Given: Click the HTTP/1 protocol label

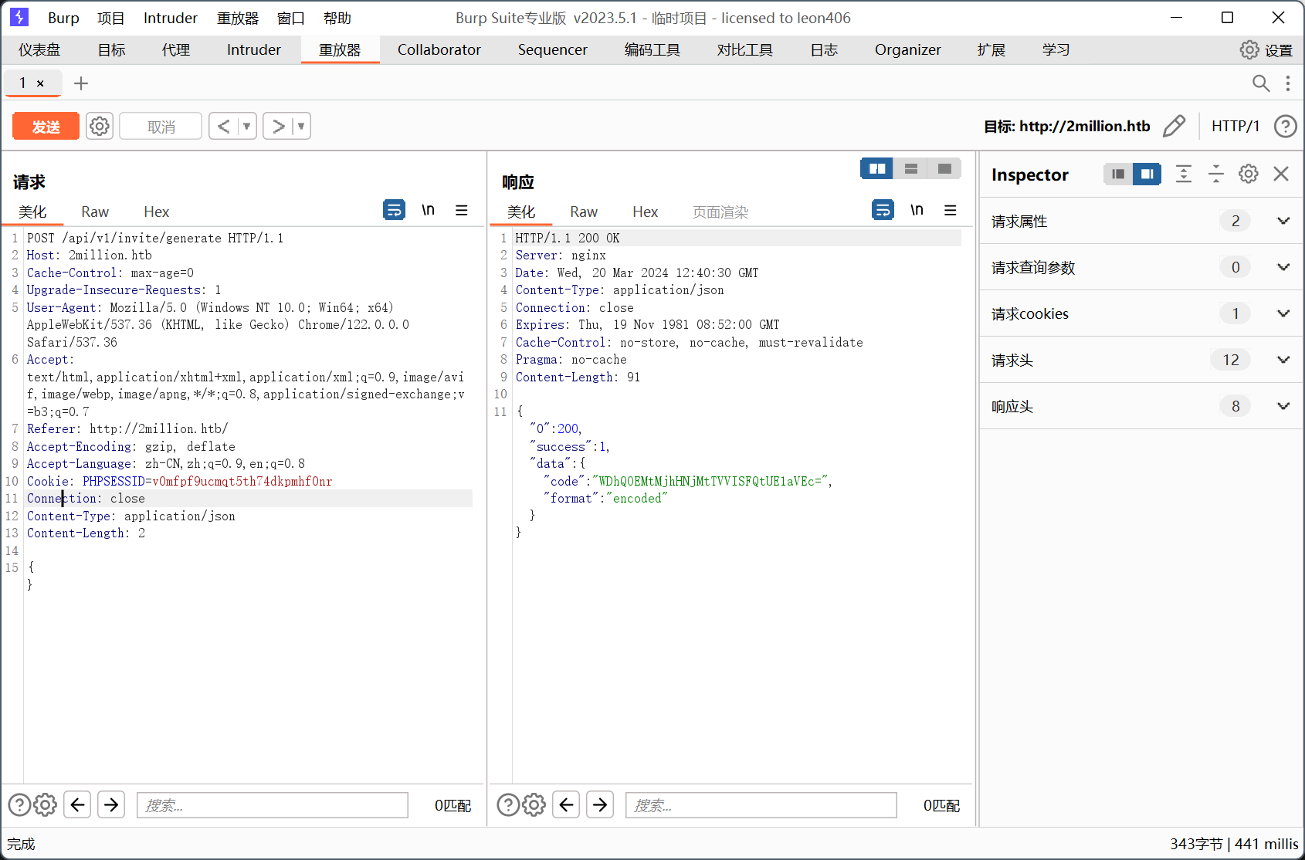Looking at the screenshot, I should [x=1235, y=126].
